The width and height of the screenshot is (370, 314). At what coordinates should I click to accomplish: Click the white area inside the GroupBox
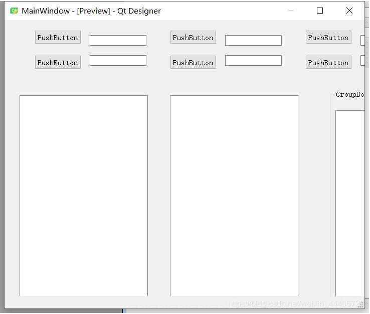(x=350, y=203)
